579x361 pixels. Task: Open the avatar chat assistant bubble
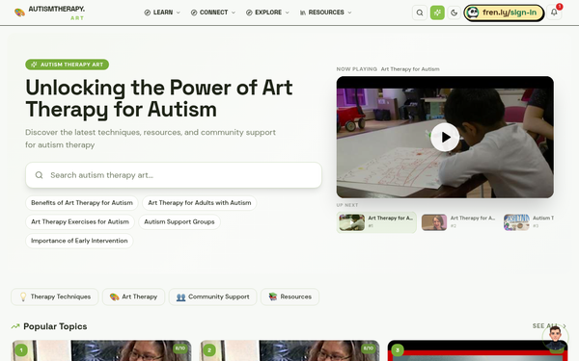(556, 338)
